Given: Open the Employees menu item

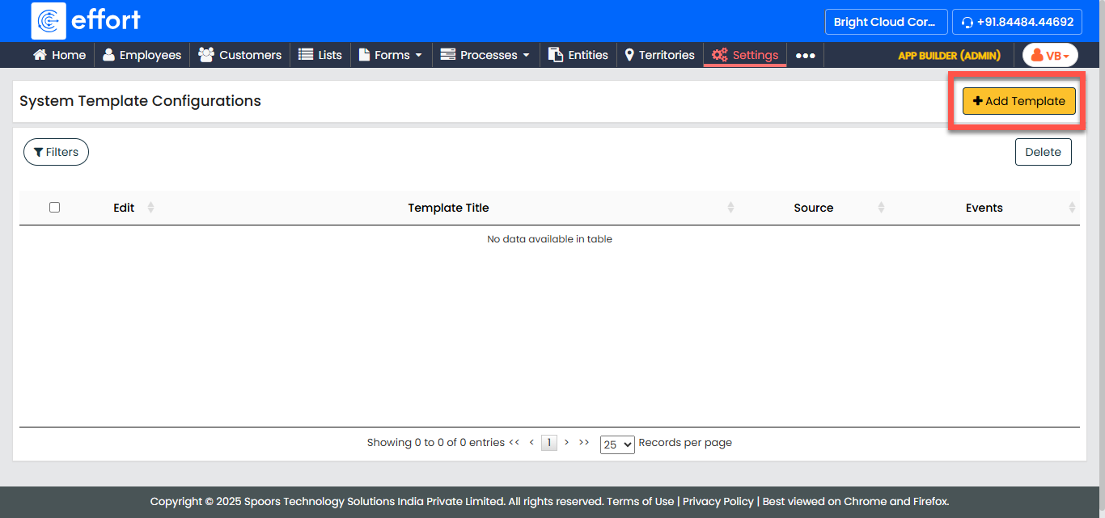Looking at the screenshot, I should [142, 55].
